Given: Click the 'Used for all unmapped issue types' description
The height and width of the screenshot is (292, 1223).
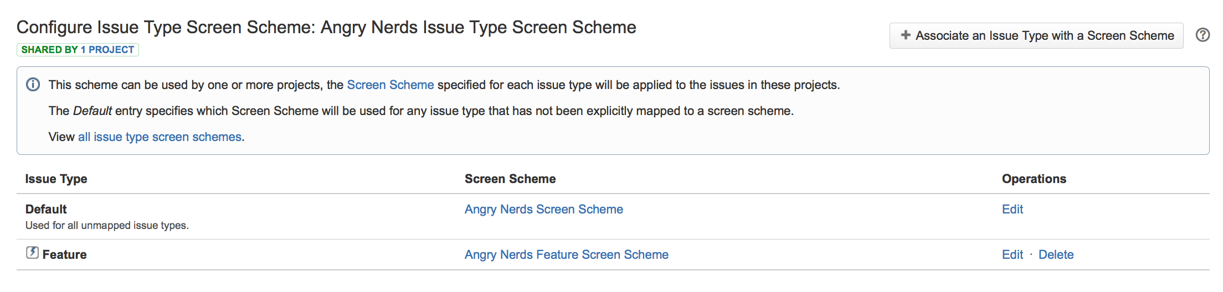Looking at the screenshot, I should [107, 226].
